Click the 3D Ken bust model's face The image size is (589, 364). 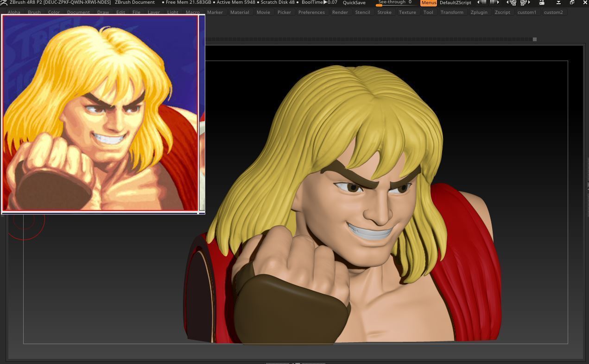click(x=361, y=208)
